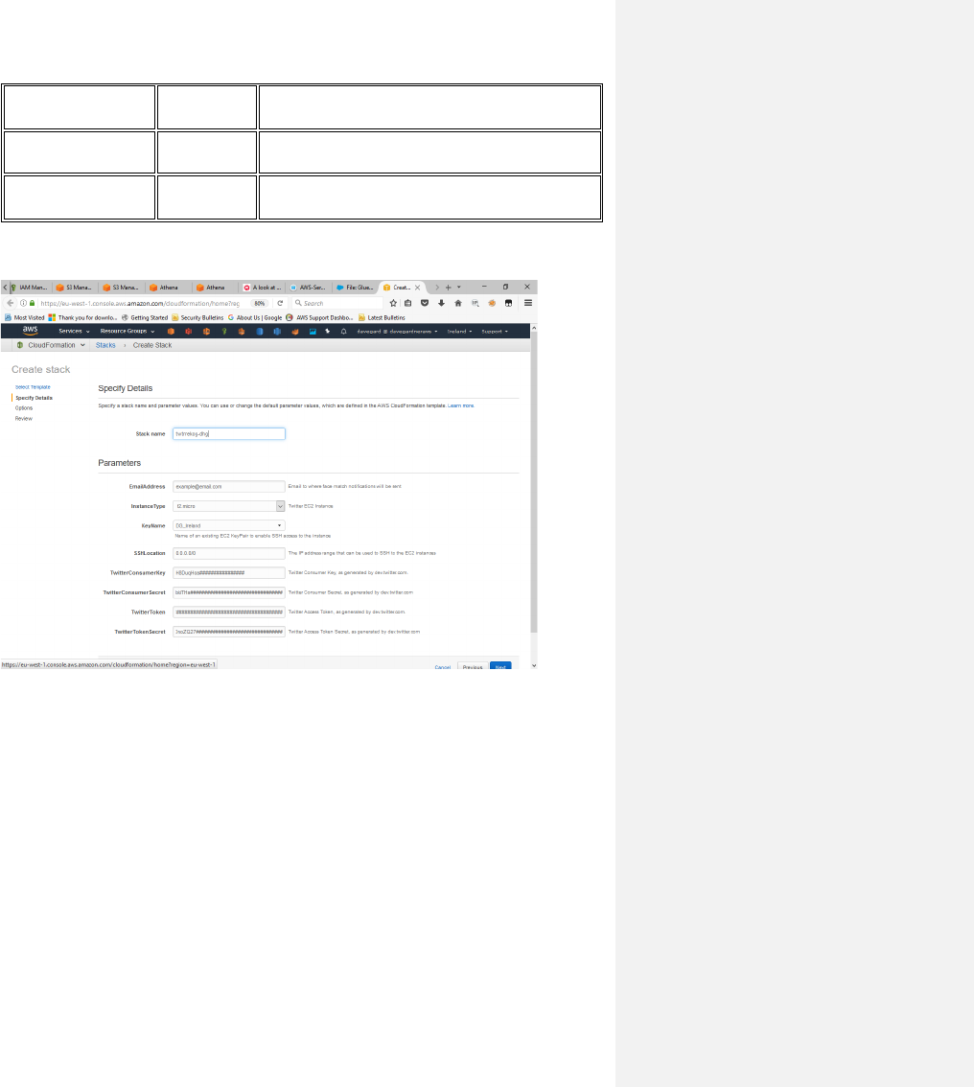Screen dimensions: 974x1087
Task: Switch to the 'A look at' browser tab
Action: [x=262, y=287]
